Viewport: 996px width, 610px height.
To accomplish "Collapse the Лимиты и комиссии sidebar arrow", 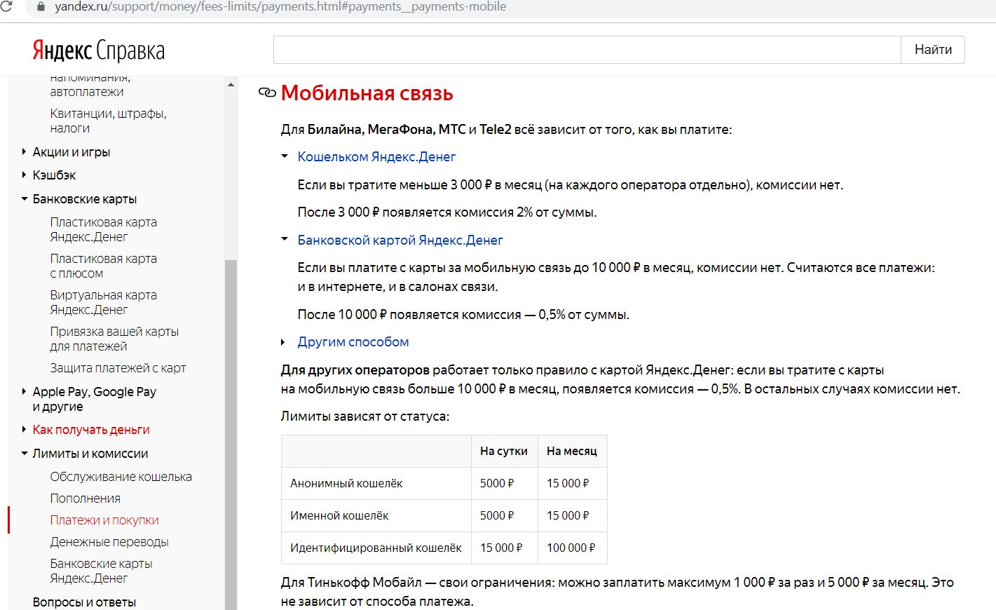I will tap(25, 454).
